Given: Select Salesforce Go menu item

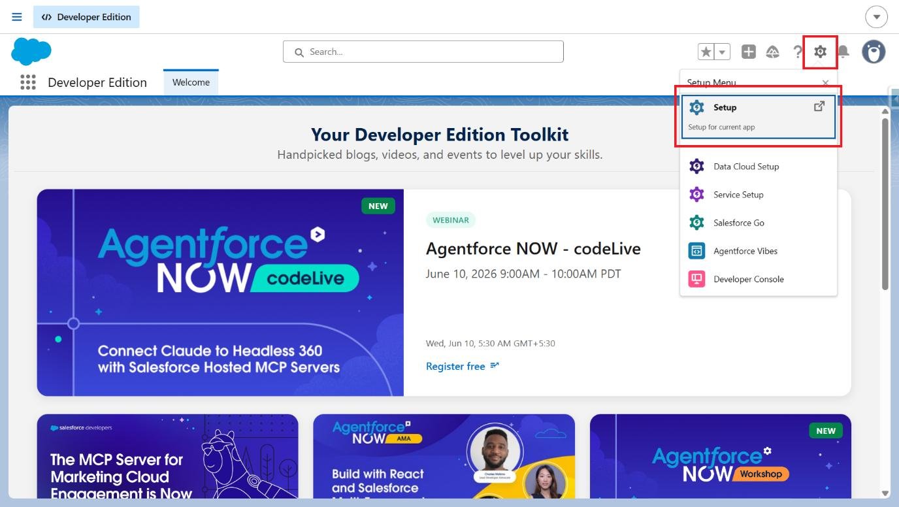Looking at the screenshot, I should (758, 222).
